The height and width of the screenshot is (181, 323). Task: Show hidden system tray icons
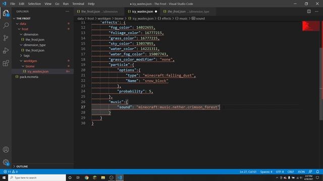[x=277, y=177]
